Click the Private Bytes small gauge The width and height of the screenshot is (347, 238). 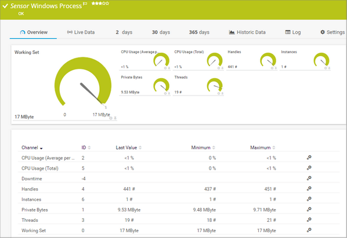(x=161, y=85)
